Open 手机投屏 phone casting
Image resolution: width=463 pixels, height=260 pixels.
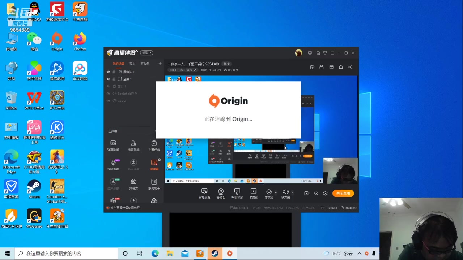pyautogui.click(x=237, y=194)
